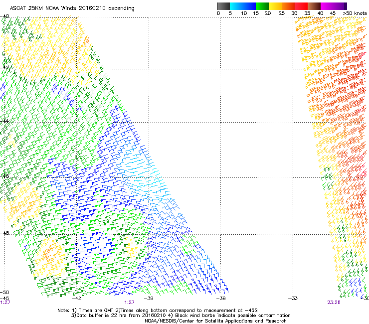Click the NOAA/NESDIS Center credit line
Screen dimensions: 369x324
(215, 321)
